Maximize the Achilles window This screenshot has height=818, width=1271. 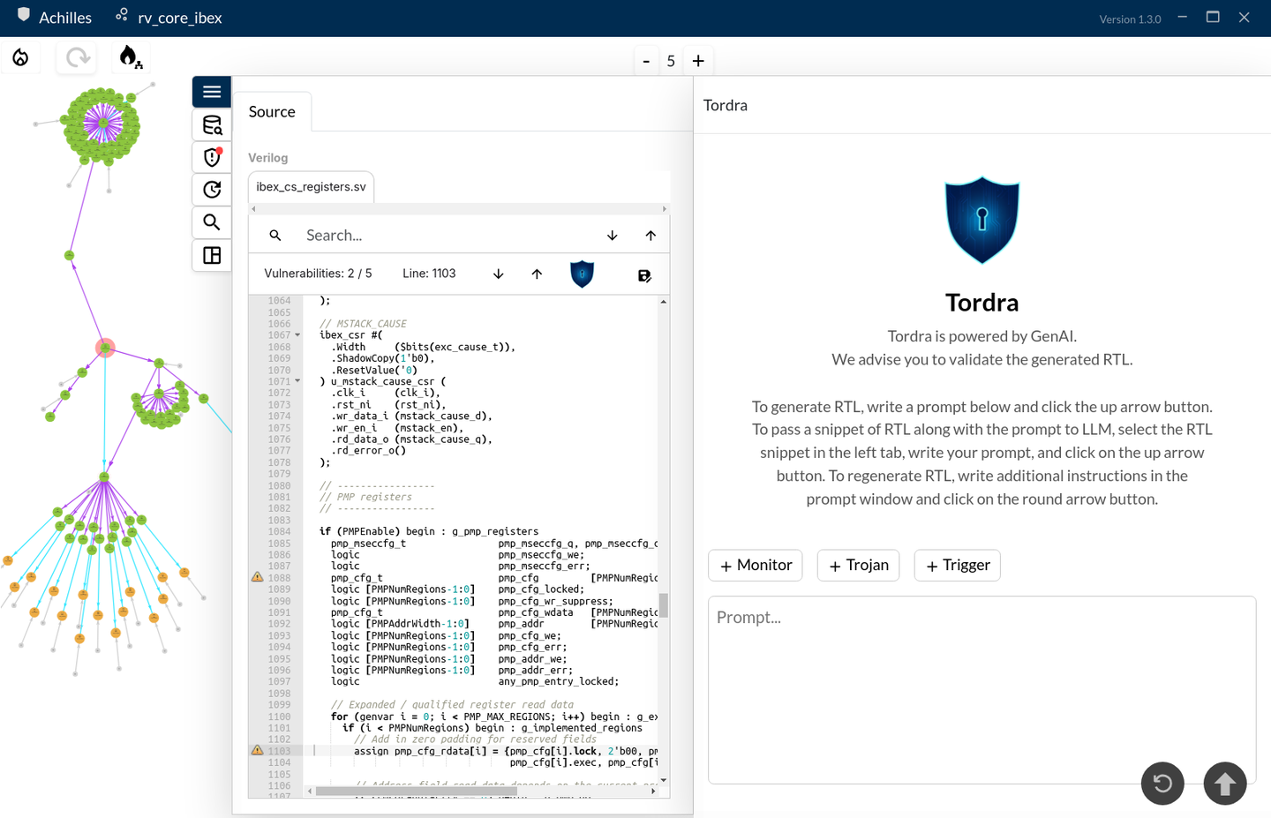coord(1213,17)
